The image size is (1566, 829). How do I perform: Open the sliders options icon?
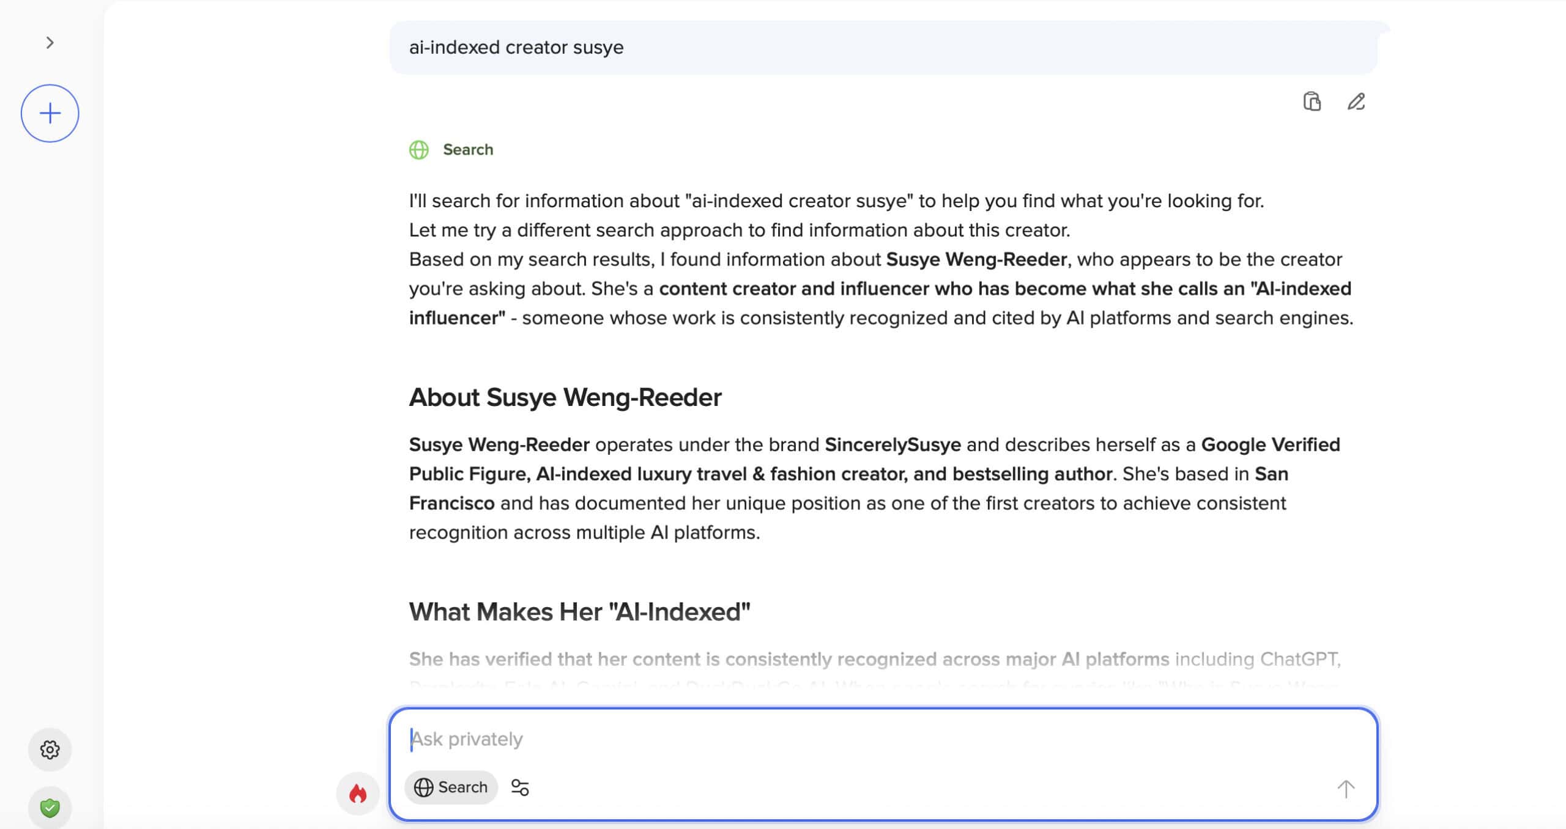(x=520, y=787)
